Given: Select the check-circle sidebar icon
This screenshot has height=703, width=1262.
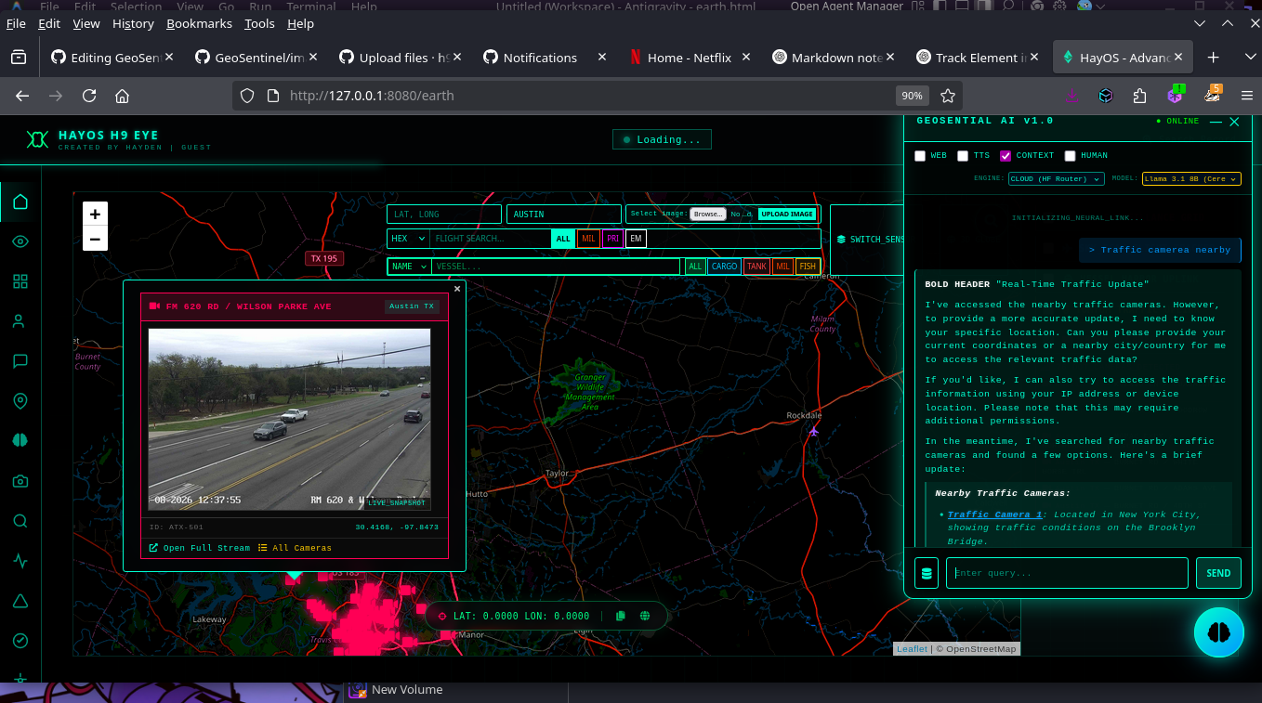Looking at the screenshot, I should coord(20,641).
